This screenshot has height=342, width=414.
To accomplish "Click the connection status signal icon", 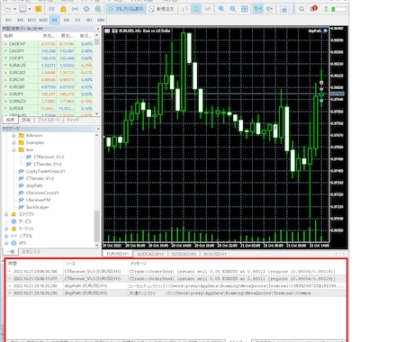I will pos(326,9).
